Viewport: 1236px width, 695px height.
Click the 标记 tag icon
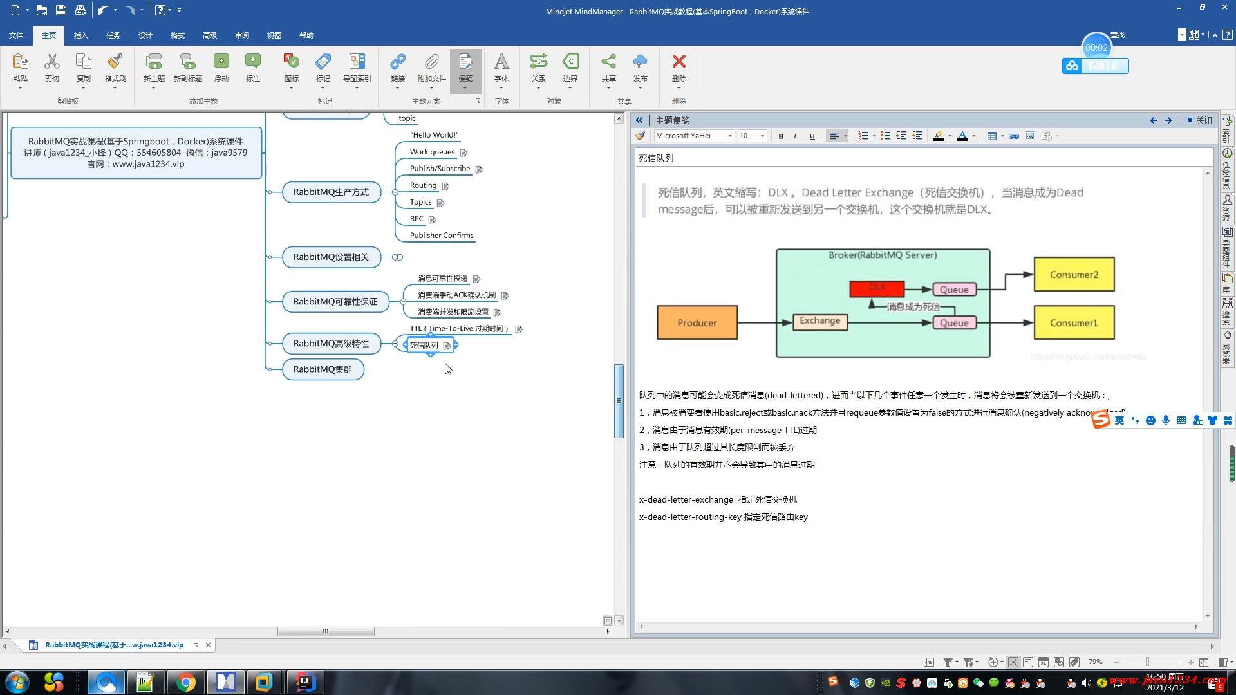point(323,62)
